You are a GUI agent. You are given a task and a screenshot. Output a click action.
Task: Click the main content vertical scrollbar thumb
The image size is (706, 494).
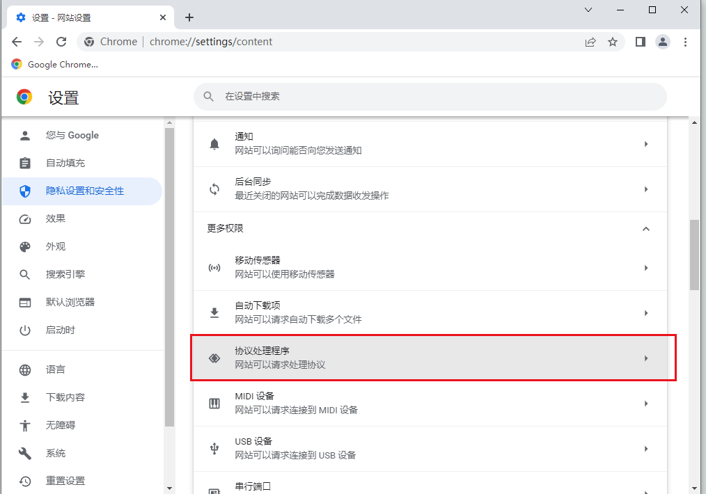click(x=694, y=255)
